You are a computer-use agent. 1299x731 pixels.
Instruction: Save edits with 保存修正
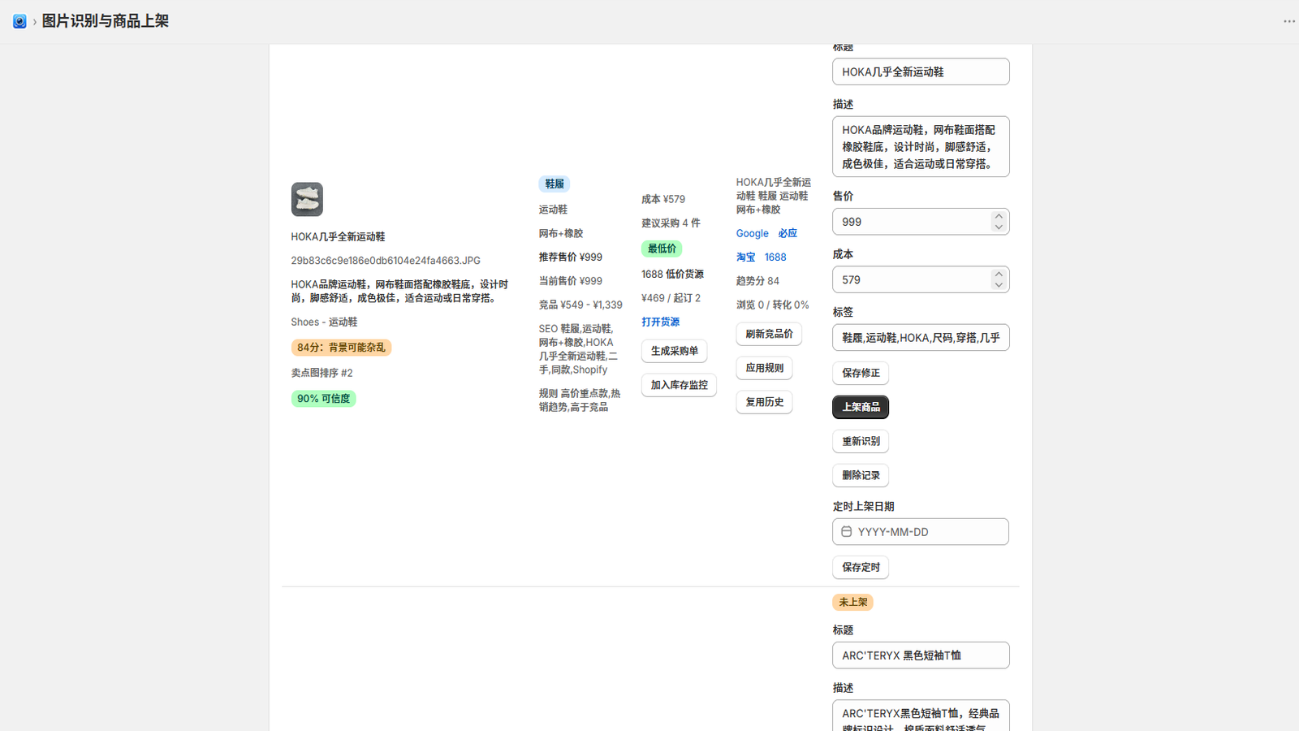pos(861,373)
